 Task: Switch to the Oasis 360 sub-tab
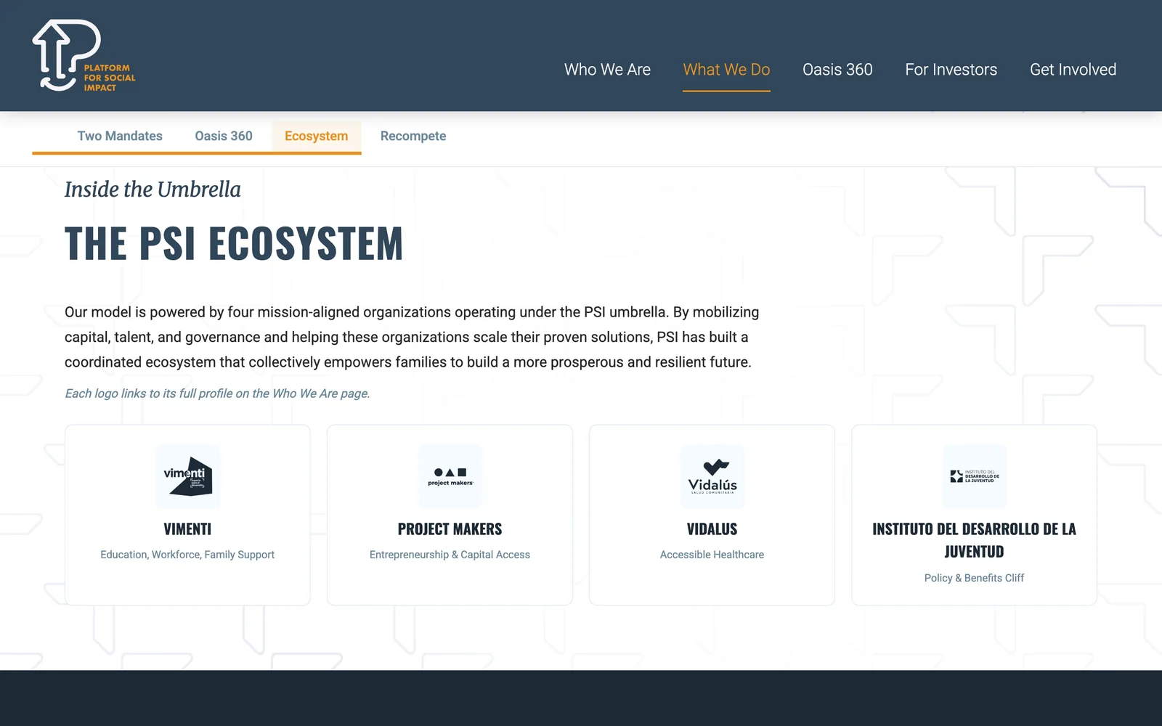pos(224,136)
